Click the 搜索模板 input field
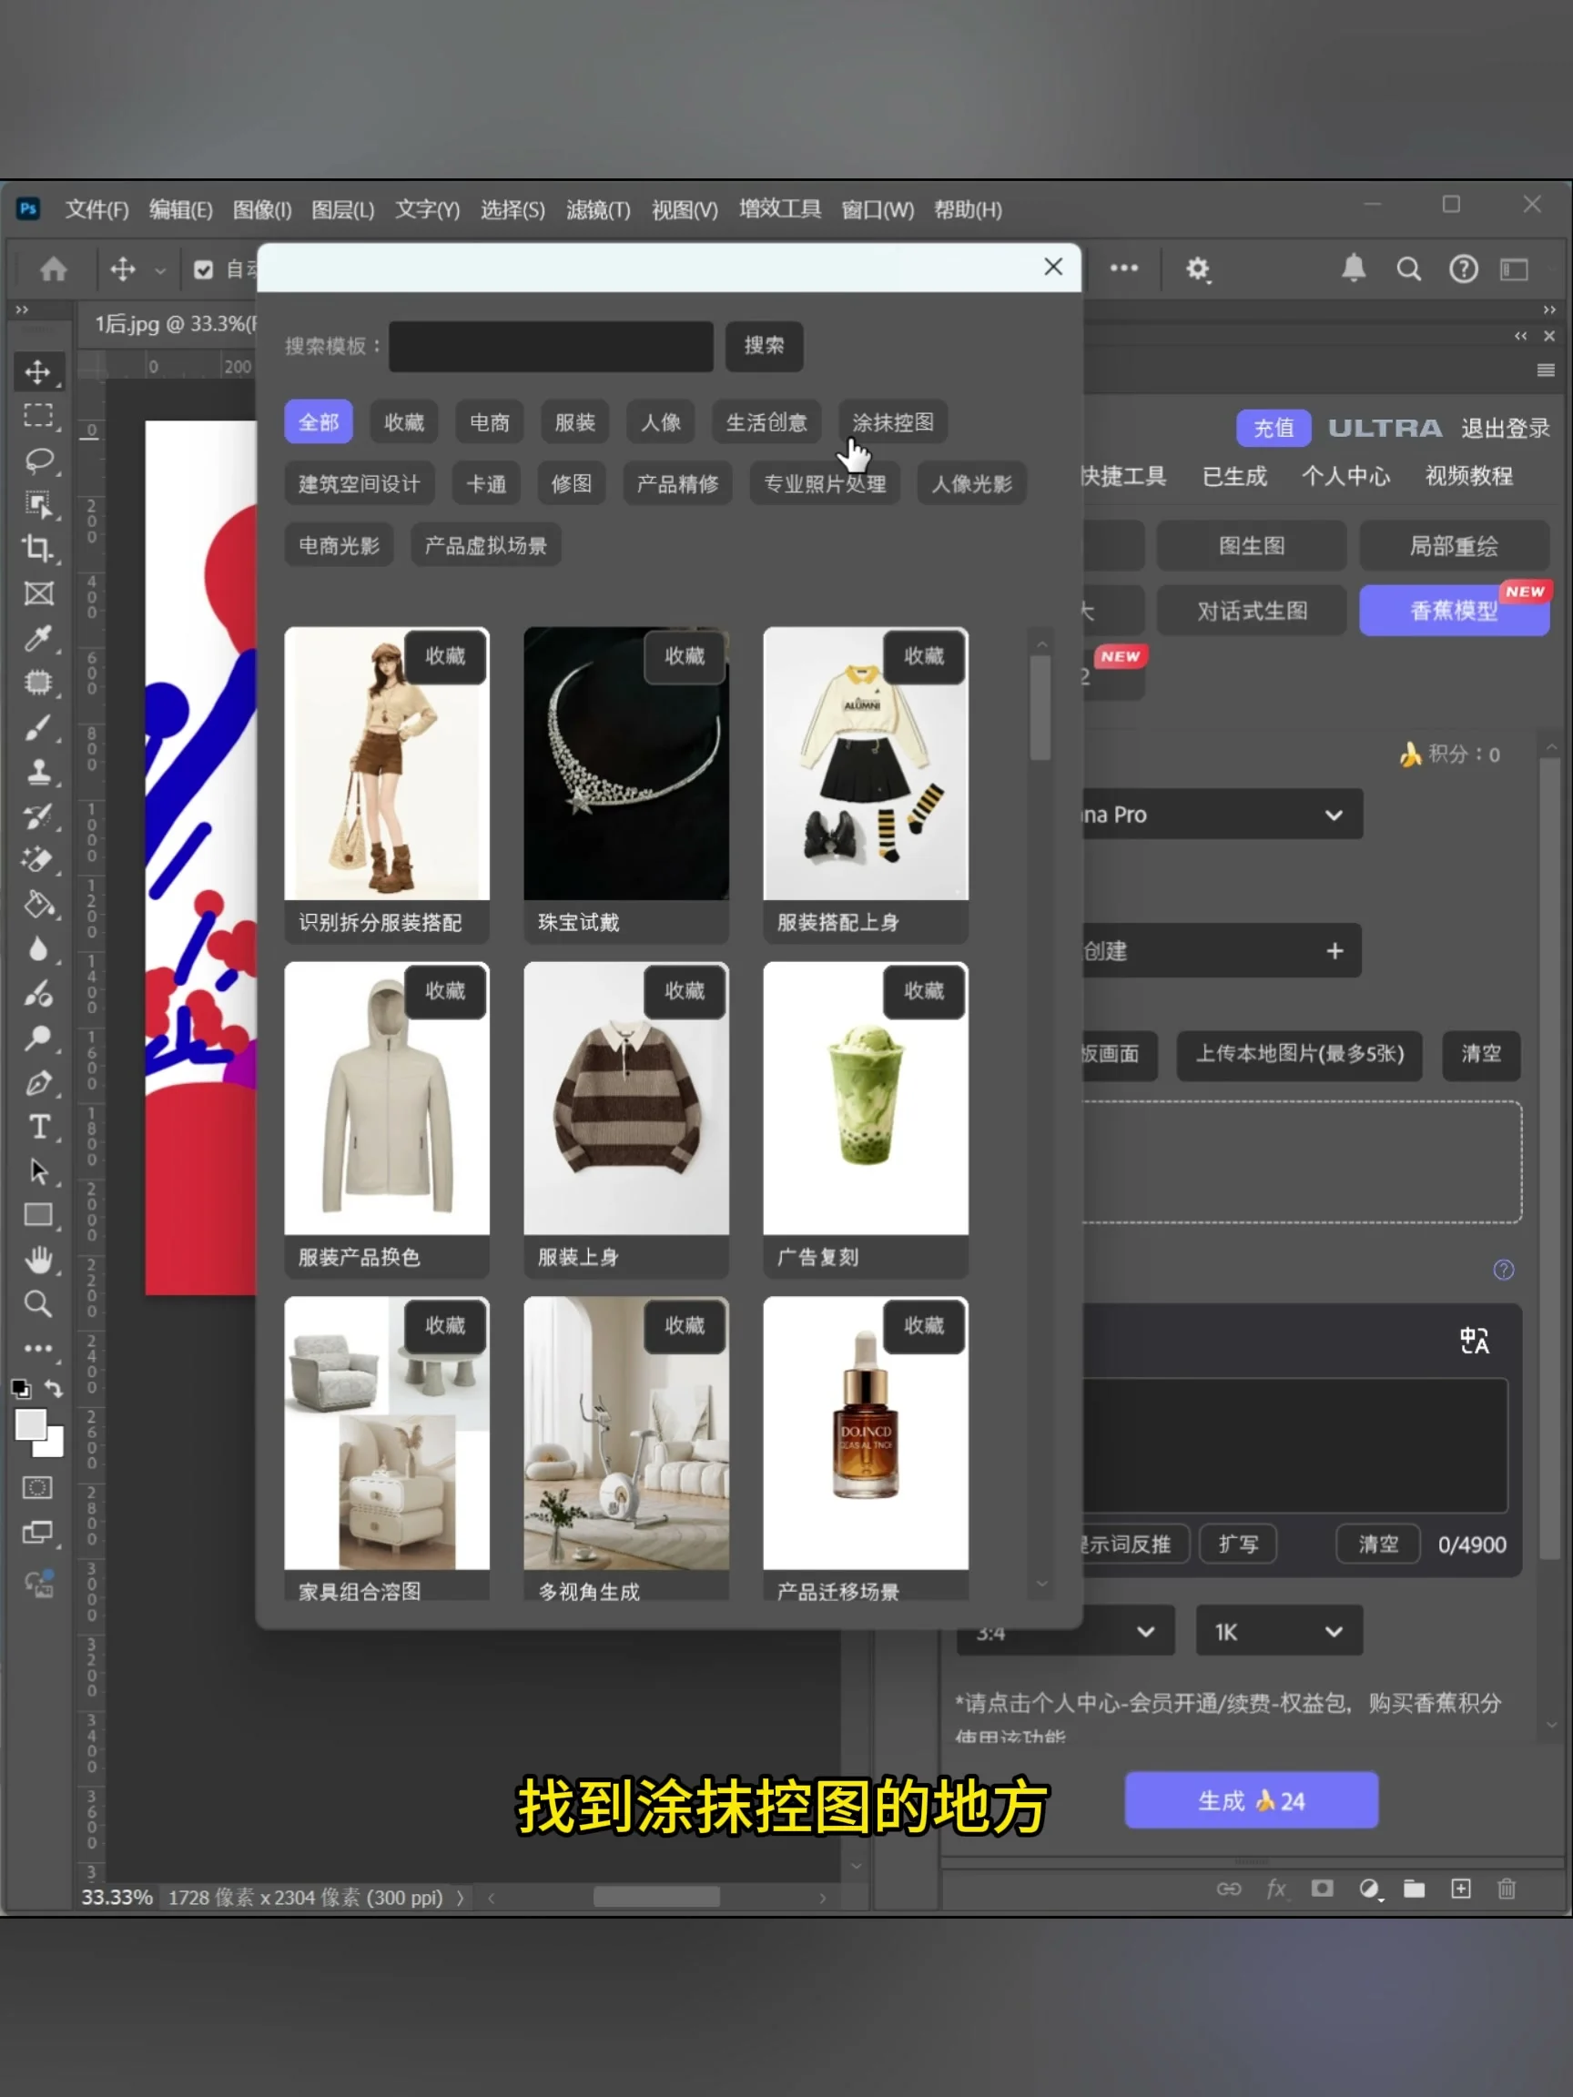 coord(551,346)
